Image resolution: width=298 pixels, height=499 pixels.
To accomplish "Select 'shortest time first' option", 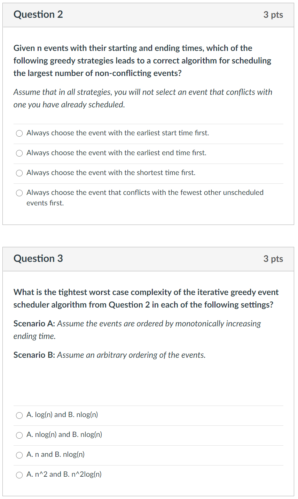I will [x=19, y=173].
